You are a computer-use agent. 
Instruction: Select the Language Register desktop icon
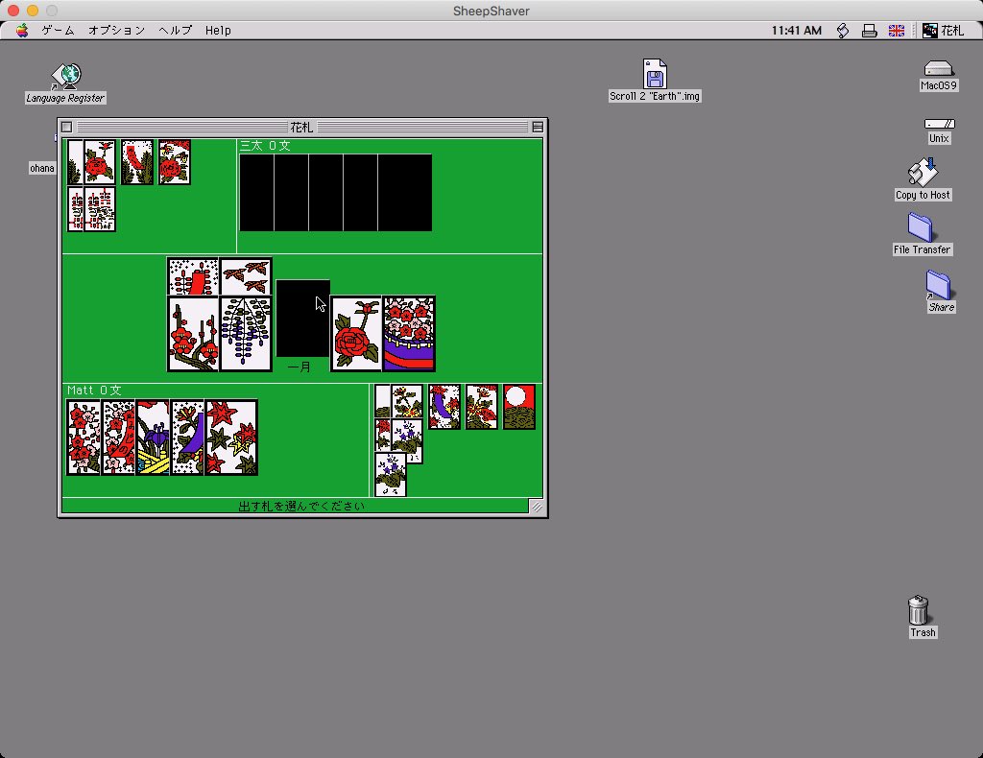click(x=66, y=83)
